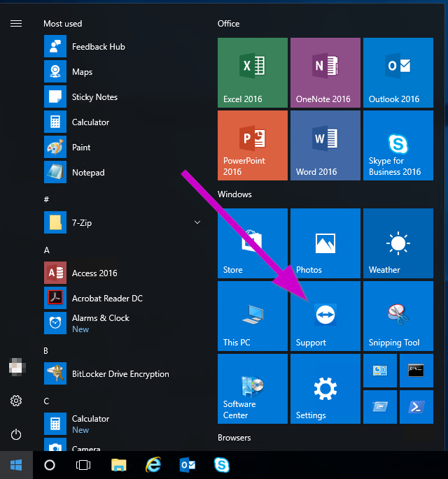This screenshot has width=448, height=479.
Task: Launch Skype for Business 2016 tile
Action: 398,145
